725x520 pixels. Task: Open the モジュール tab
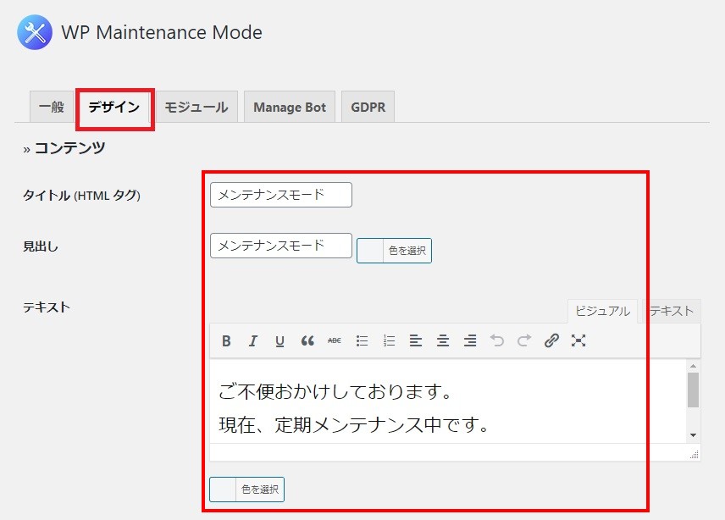(x=196, y=108)
